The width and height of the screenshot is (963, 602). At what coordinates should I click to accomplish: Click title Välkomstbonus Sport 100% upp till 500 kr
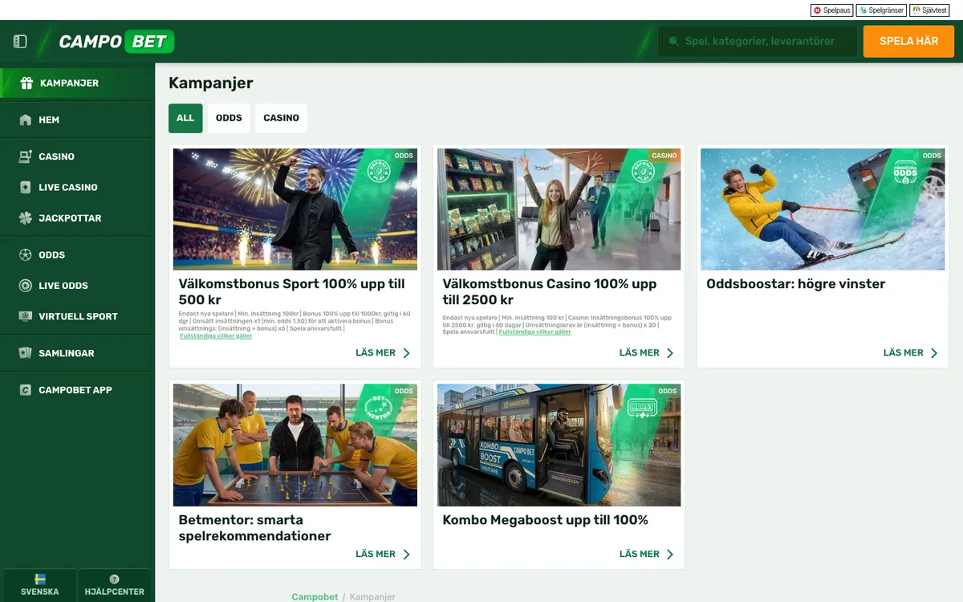tap(291, 292)
